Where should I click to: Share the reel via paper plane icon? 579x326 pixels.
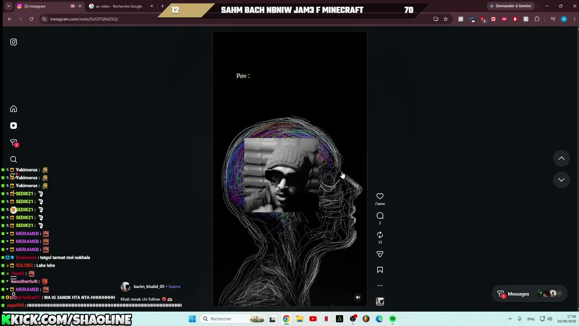tap(380, 254)
